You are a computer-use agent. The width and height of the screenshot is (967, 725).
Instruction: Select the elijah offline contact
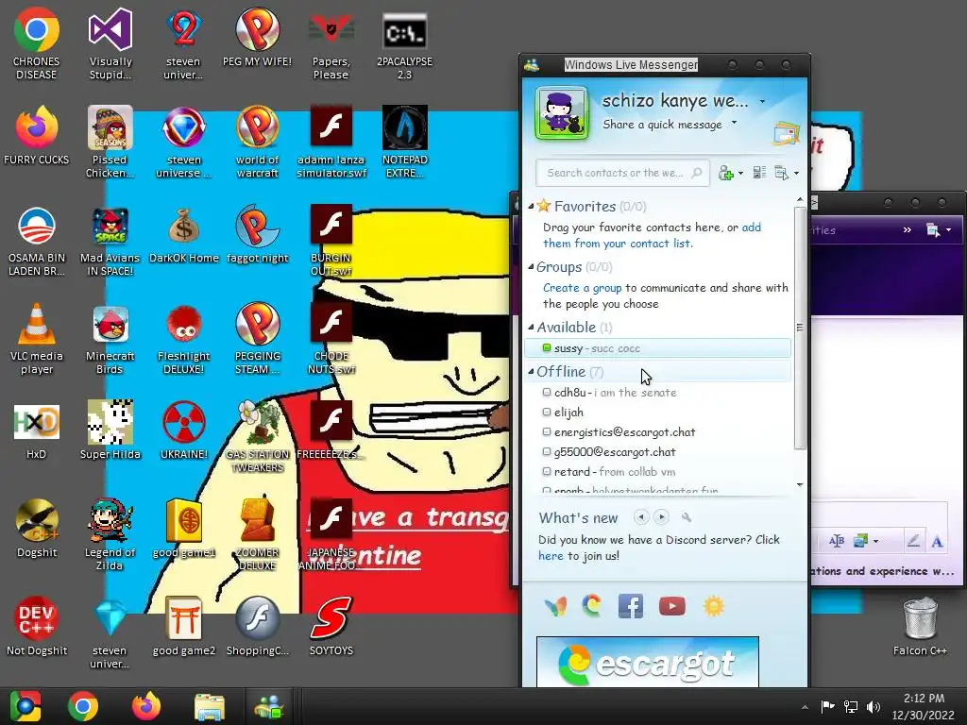pos(657,413)
